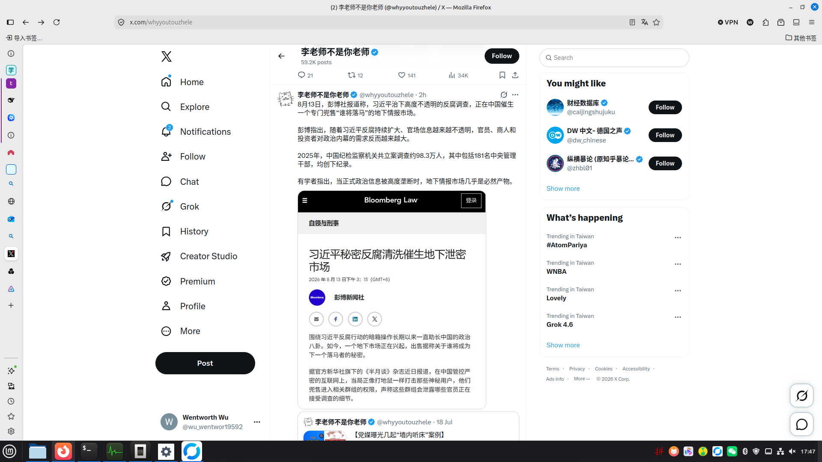This screenshot has height=462, width=822.
Task: Bookmark the post at top of feed
Action: (x=502, y=75)
